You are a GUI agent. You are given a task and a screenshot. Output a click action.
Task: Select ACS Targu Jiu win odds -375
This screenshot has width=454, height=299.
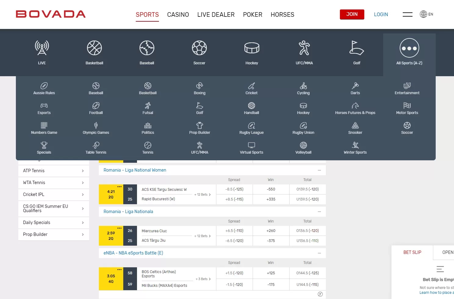[x=271, y=241]
